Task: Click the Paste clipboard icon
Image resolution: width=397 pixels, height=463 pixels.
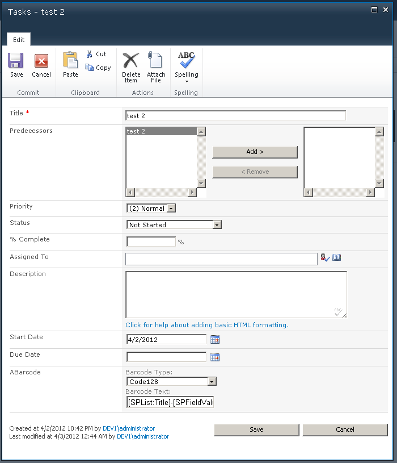Action: pyautogui.click(x=70, y=61)
